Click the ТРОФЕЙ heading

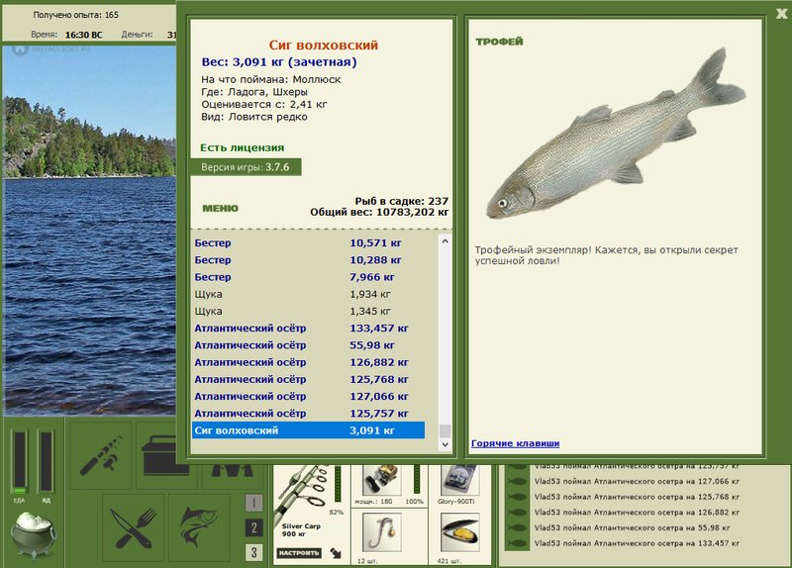499,42
